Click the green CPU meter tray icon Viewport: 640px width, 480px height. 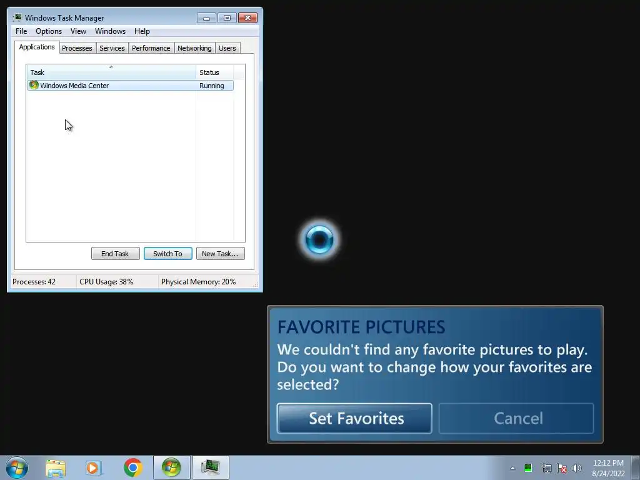[527, 467]
